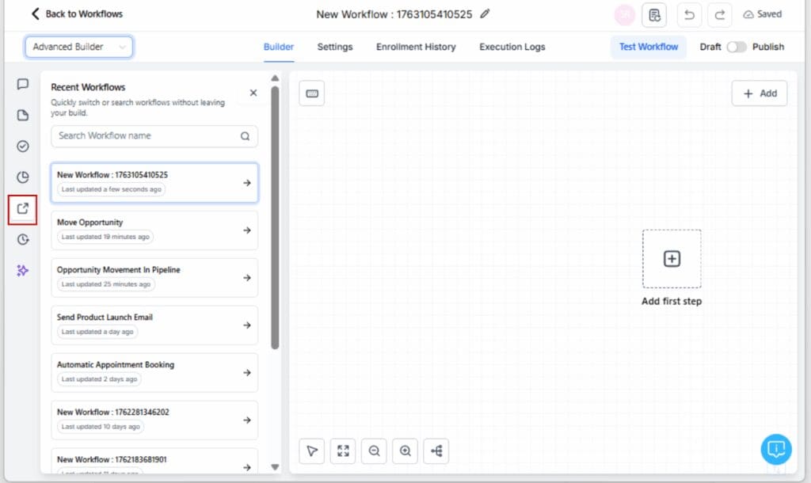Viewport: 811px width, 483px height.
Task: Open the Enrollment History tab
Action: (x=415, y=47)
